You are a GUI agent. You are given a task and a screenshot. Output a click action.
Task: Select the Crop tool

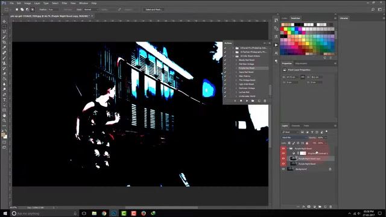(x=4, y=42)
